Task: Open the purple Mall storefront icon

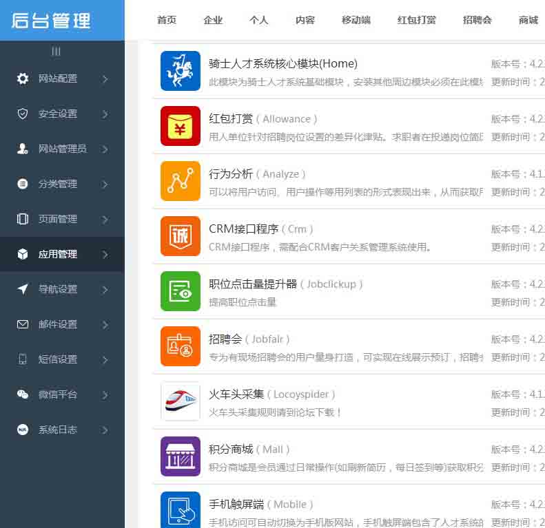Action: (x=181, y=456)
